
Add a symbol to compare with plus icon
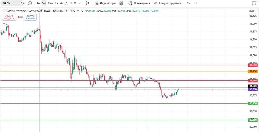point(30,3)
